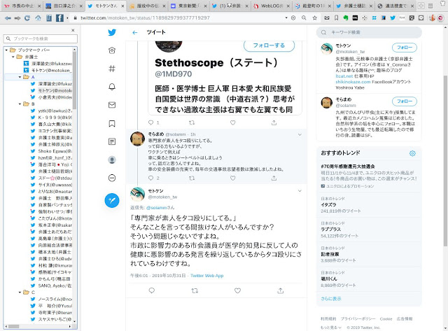Collapse bookmark folder A
The height and width of the screenshot is (331, 448).
point(20,77)
